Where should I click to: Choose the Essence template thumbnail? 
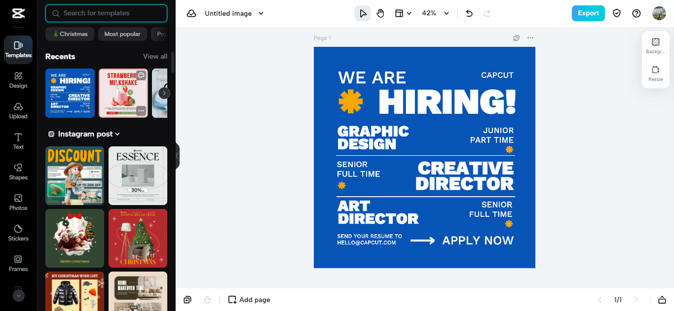(x=138, y=176)
